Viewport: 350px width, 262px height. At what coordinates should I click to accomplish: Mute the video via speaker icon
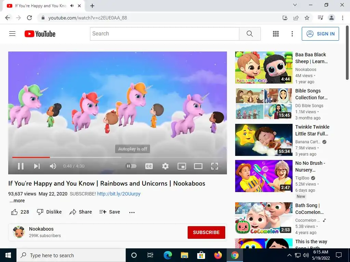(53, 166)
